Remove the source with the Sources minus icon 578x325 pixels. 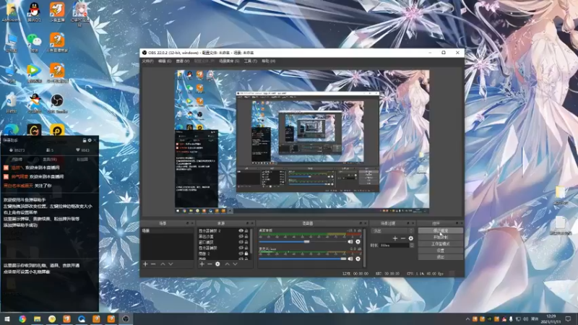point(210,264)
